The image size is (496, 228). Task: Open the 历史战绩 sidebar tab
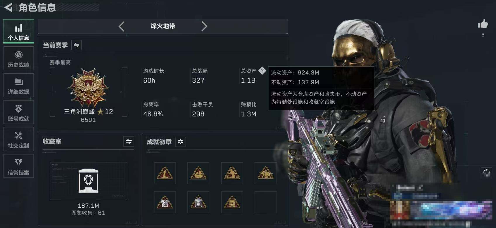[18, 59]
